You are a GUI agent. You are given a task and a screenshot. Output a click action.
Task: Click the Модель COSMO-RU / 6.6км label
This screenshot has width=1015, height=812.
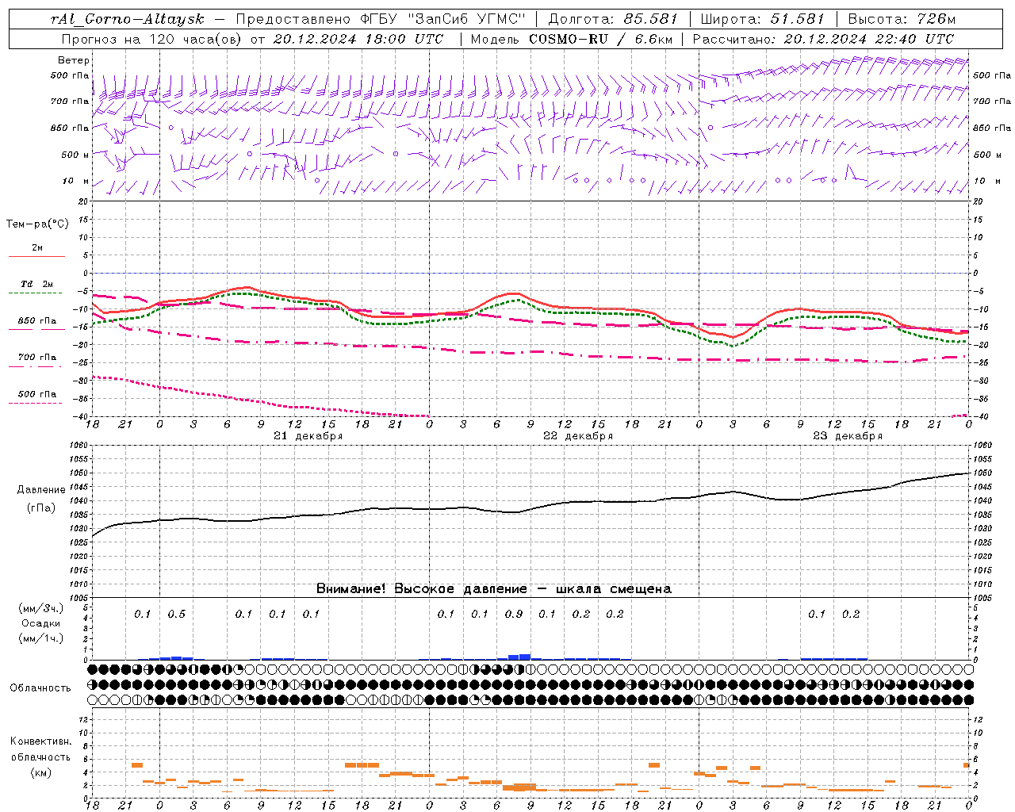point(571,38)
